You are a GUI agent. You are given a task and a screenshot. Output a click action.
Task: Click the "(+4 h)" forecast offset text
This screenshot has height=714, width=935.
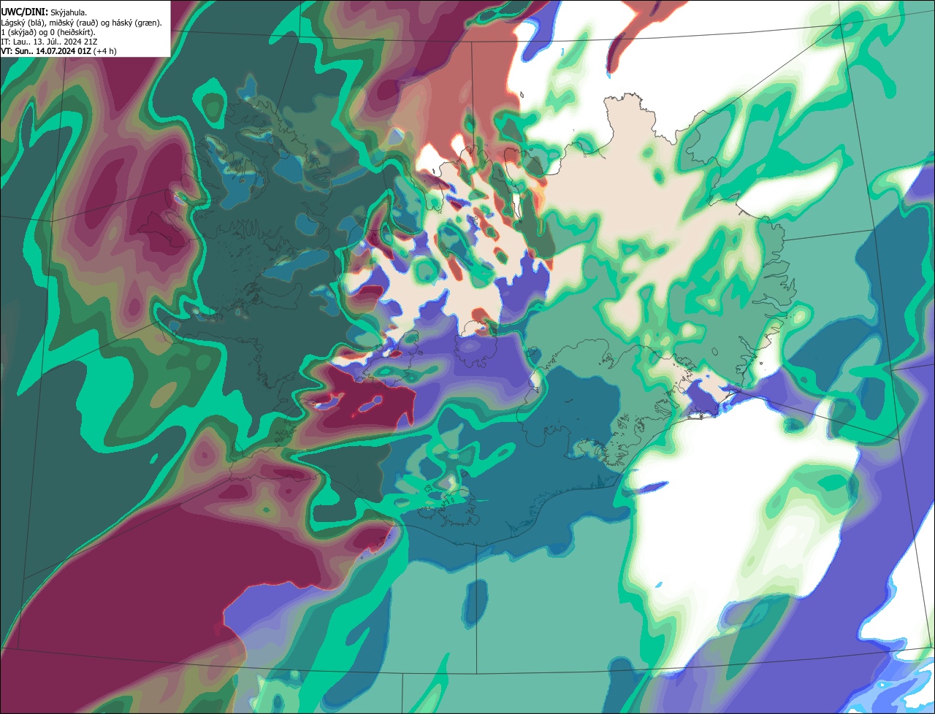pos(104,52)
